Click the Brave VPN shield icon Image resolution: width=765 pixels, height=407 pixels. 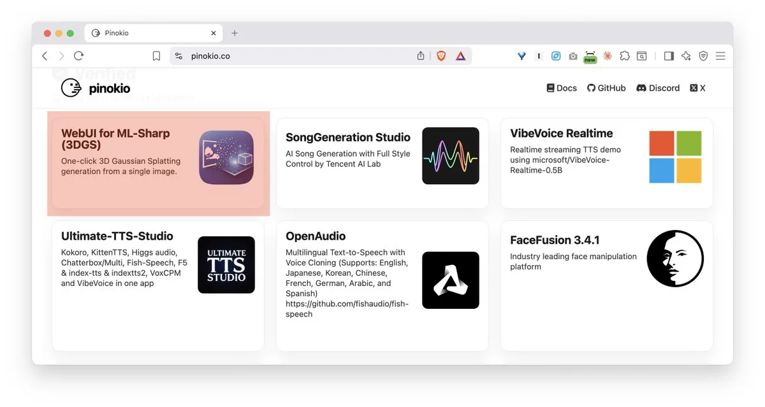[703, 56]
